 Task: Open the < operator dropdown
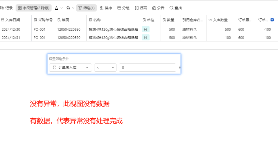click(105, 67)
